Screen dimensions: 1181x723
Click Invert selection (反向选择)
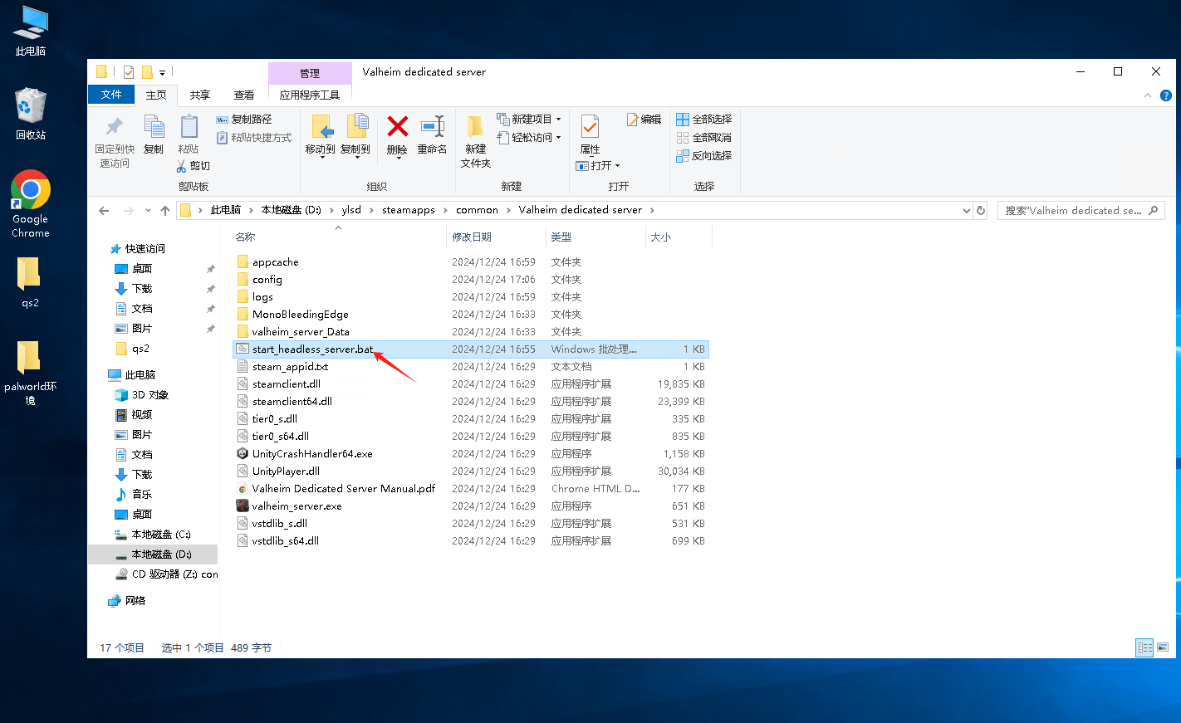point(704,156)
